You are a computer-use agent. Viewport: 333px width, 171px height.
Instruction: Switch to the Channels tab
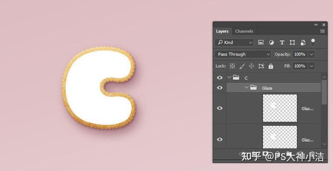tap(244, 31)
